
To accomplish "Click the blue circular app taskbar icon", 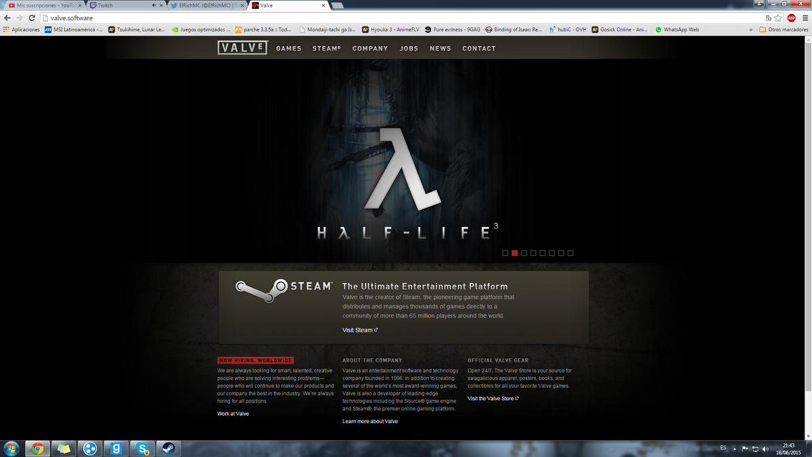I will (90, 448).
